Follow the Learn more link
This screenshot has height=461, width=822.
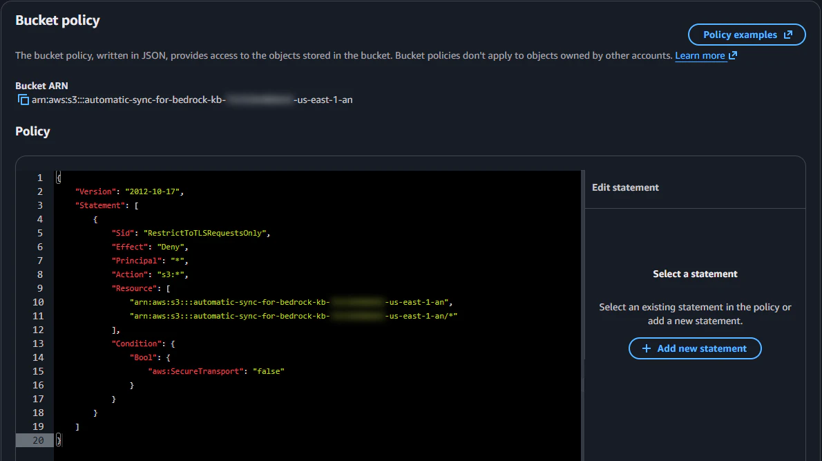[x=700, y=55]
